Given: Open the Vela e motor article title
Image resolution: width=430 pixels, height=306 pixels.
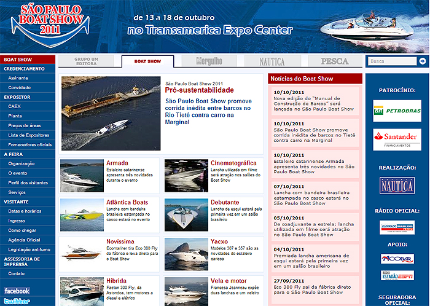Looking at the screenshot, I should 229,280.
